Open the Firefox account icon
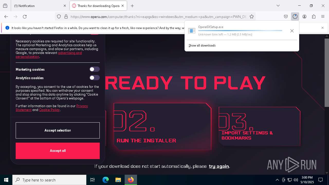 point(304,16)
